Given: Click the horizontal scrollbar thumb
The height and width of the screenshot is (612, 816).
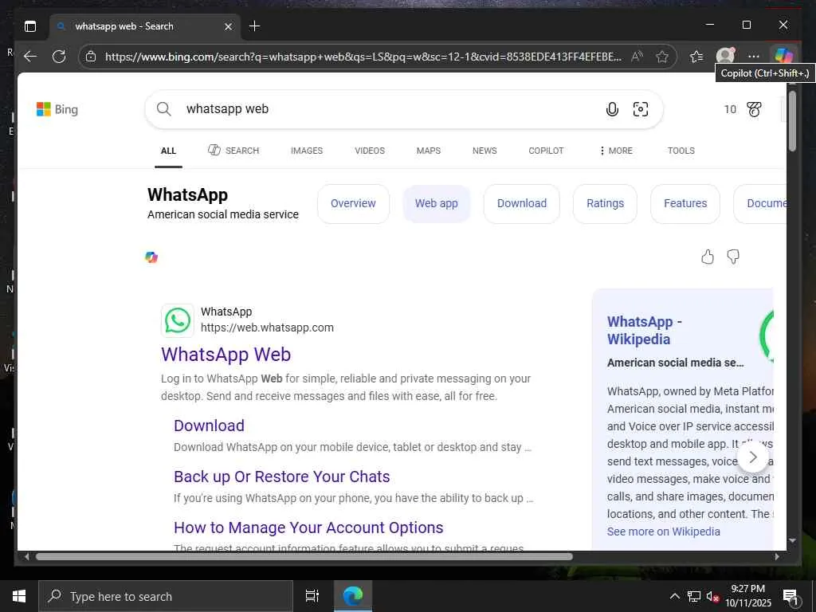Looking at the screenshot, I should tap(304, 556).
